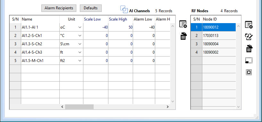Viewport: 262px width, 122px height.
Task: Click RF Nodes vertical scrollbar down arrow
Action: [x=239, y=107]
